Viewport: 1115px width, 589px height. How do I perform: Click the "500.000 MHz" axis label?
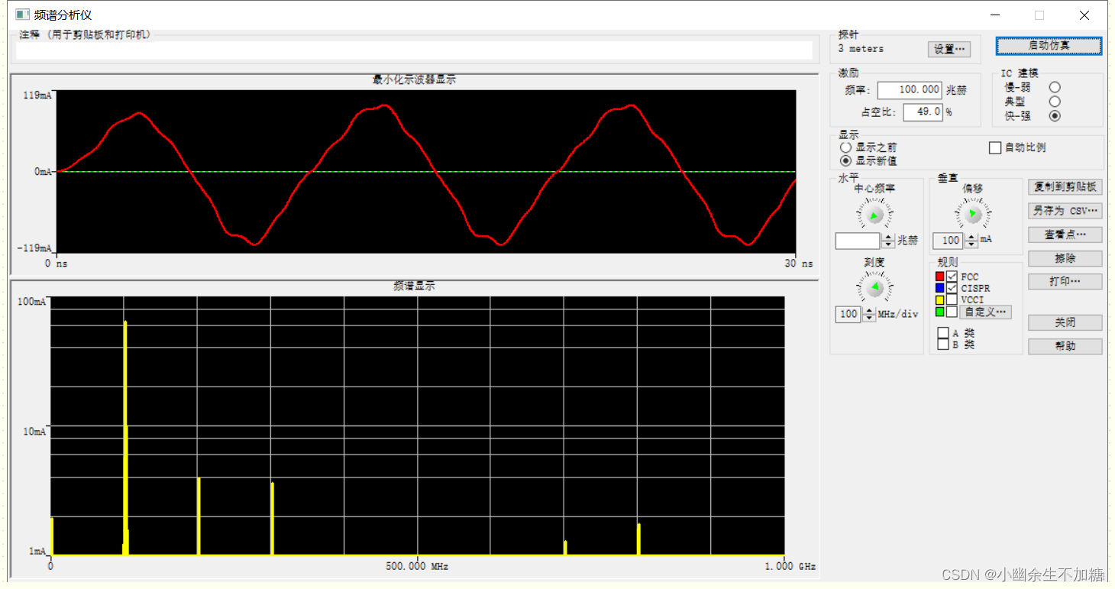tap(417, 567)
